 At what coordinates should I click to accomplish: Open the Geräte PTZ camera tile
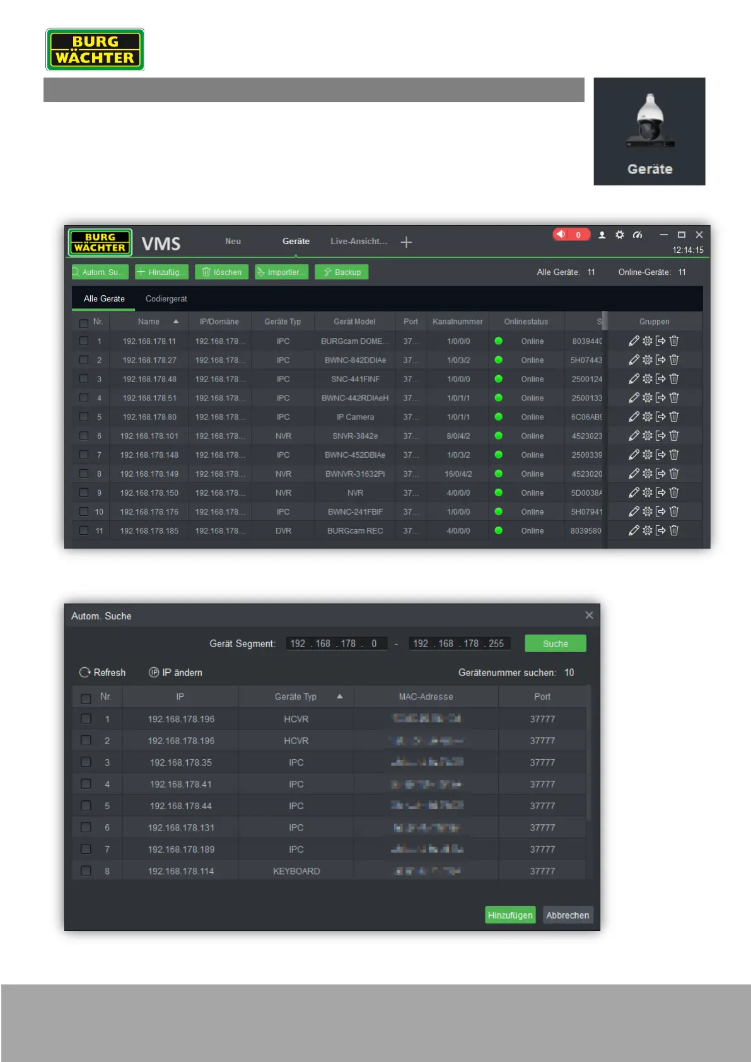point(649,131)
